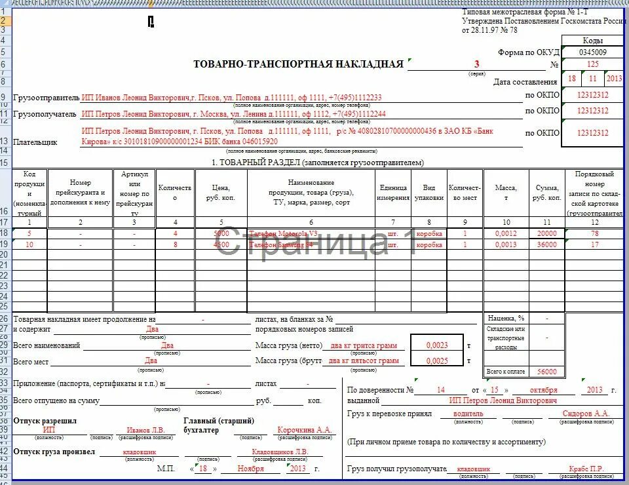This screenshot has width=629, height=485.
Task: Click the "1. ТОВАРНЫЙ РАЗДЕЛ" section heading
Action: 317,163
